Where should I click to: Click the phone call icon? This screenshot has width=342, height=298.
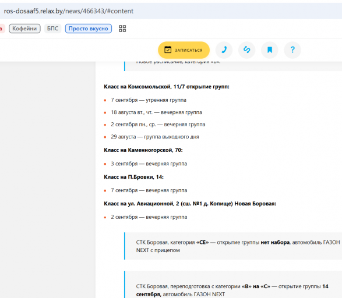(x=224, y=50)
